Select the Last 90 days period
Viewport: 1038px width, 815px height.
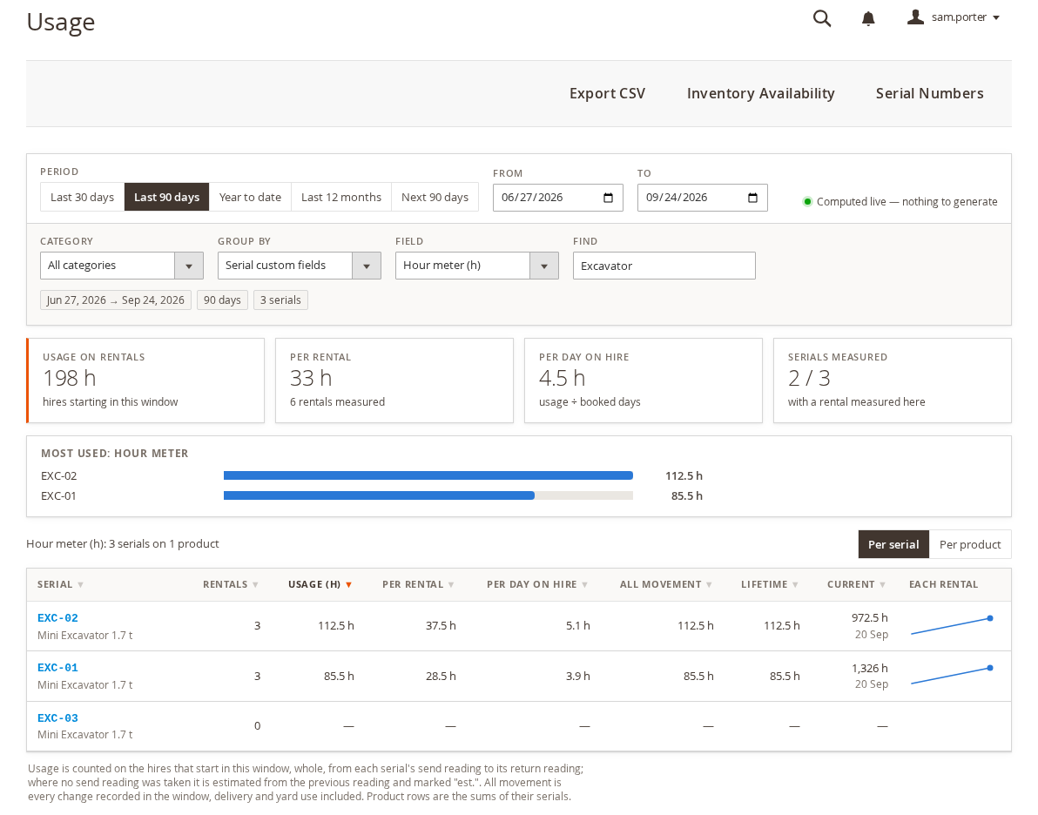click(167, 198)
